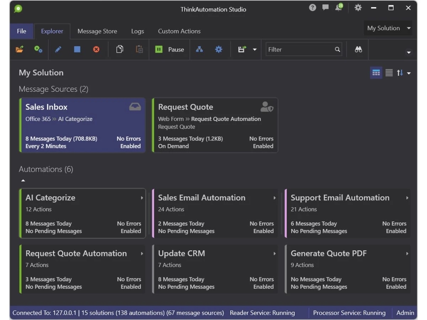Open the File menu

[x=21, y=31]
